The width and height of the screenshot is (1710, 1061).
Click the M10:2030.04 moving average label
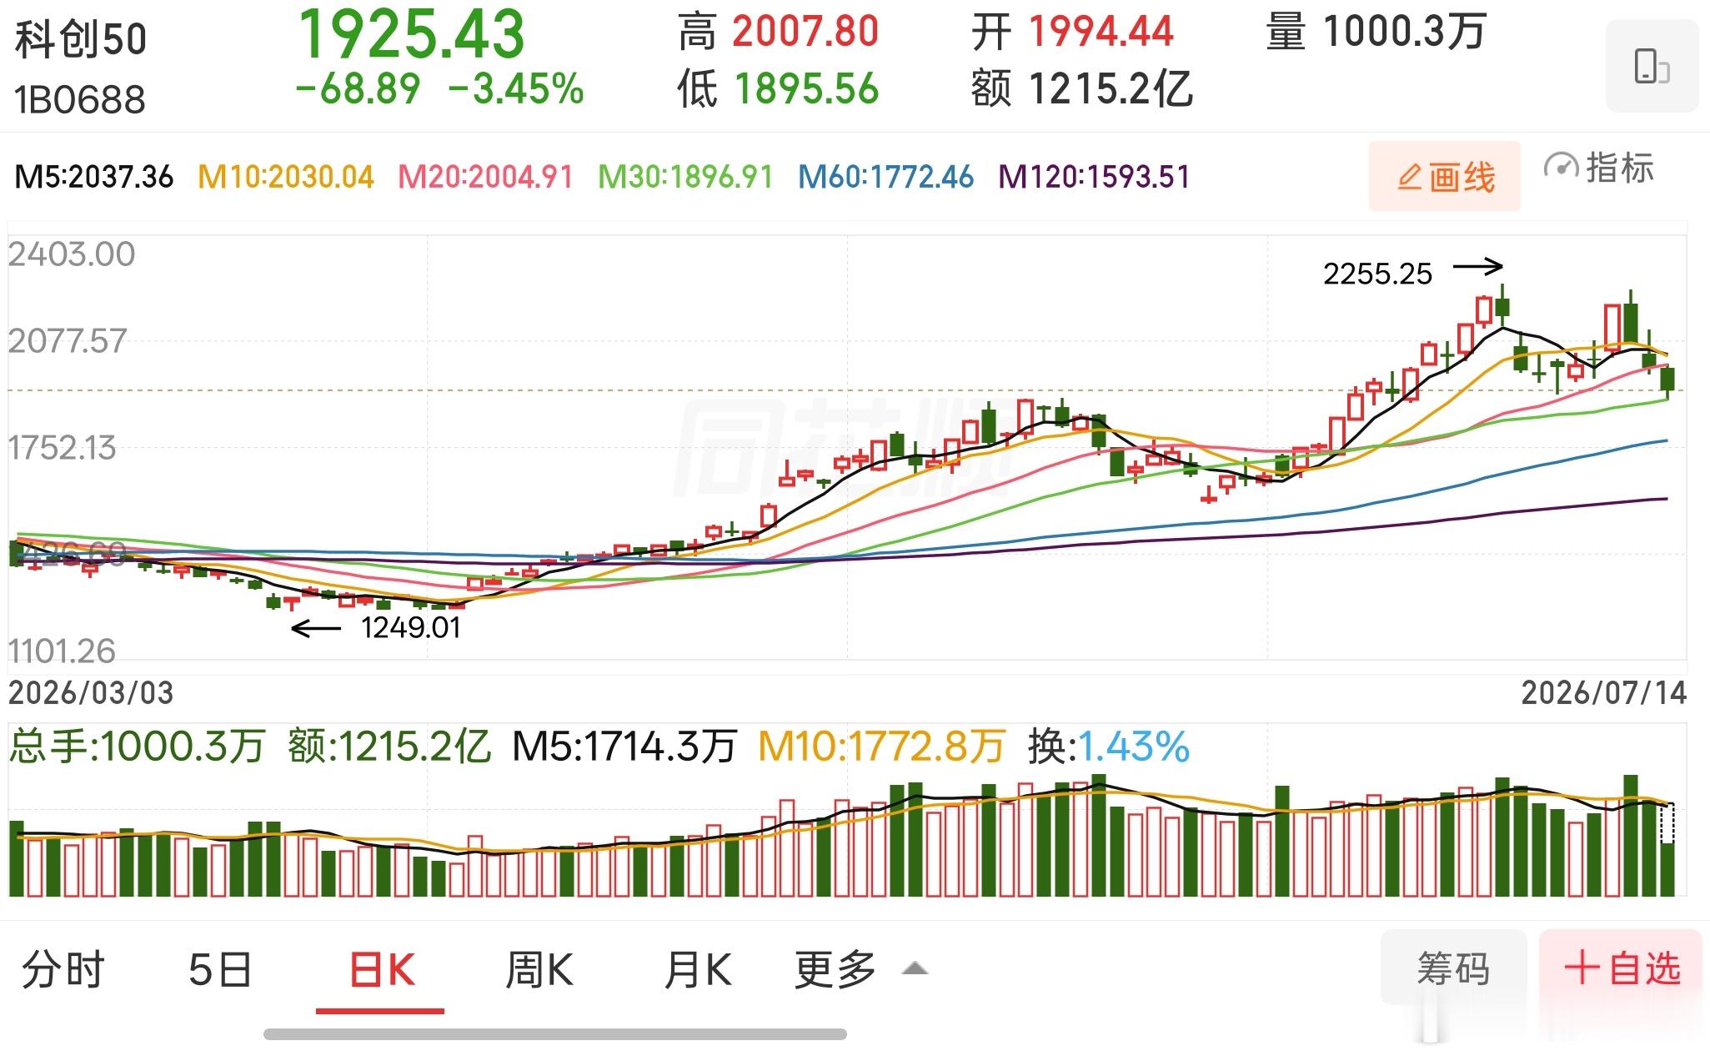(x=286, y=177)
